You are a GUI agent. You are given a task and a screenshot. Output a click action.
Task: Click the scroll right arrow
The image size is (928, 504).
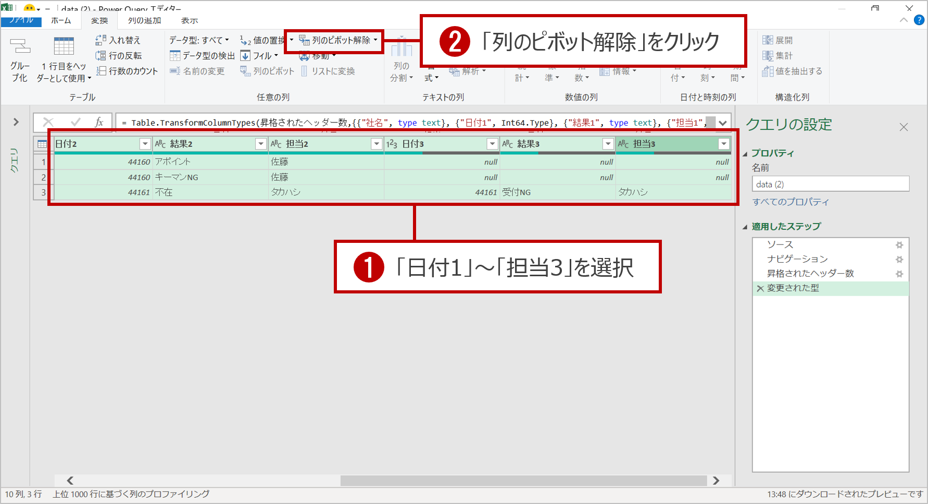716,480
